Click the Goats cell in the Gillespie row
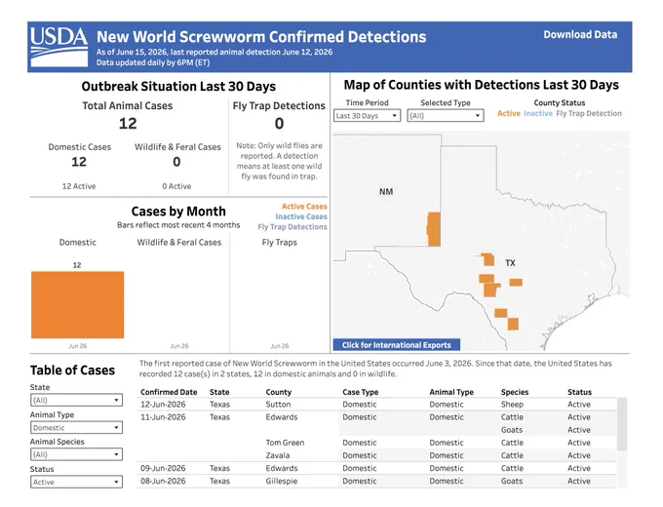Screen dimensions: 663x507 512,482
